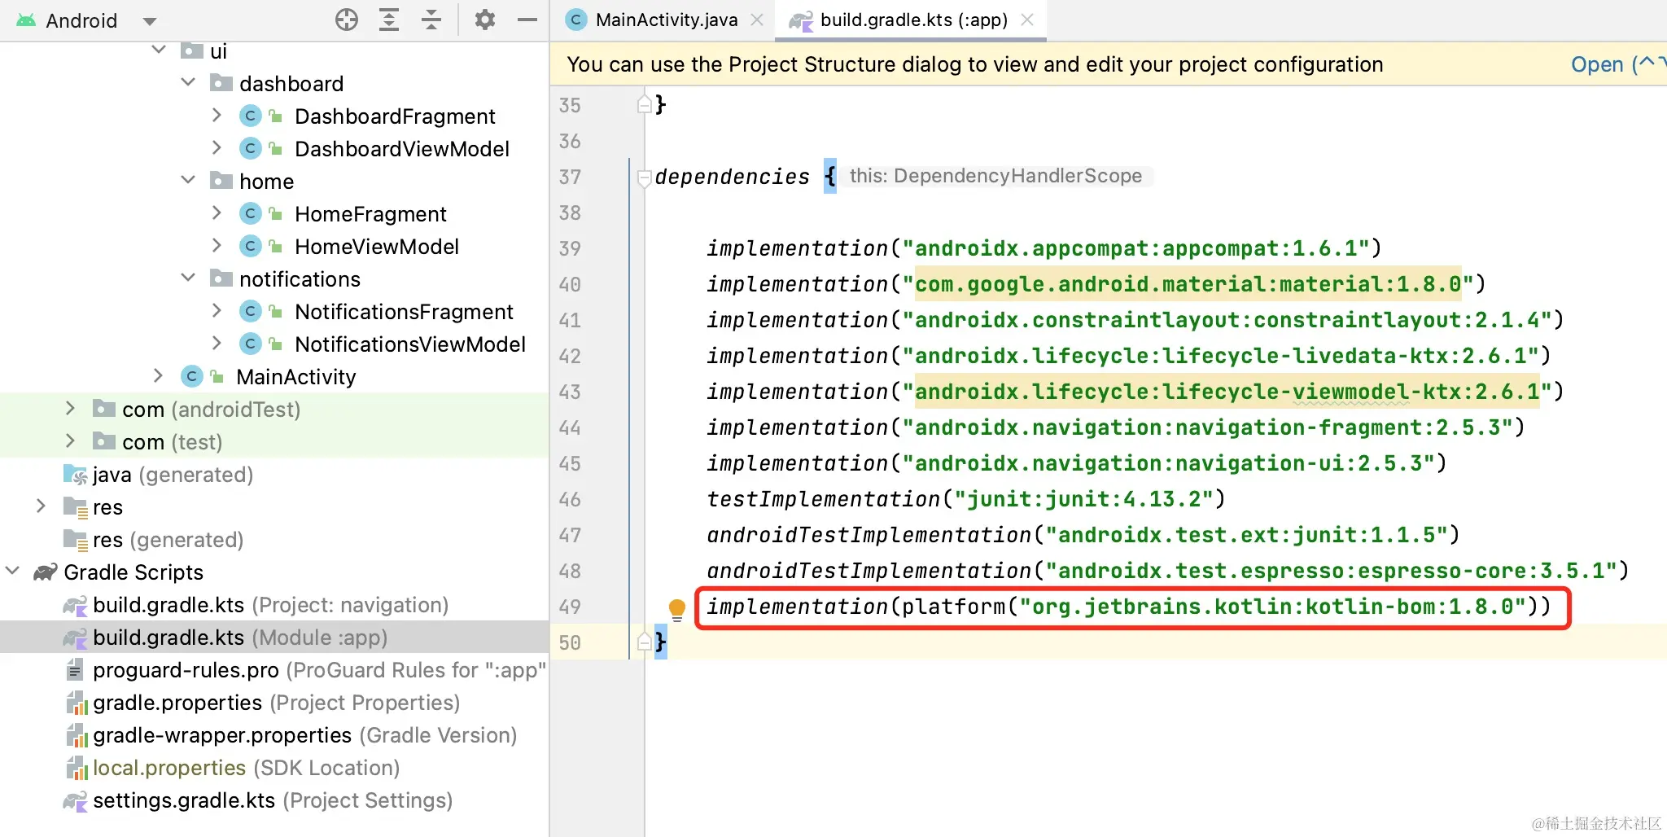Switch to MainActivity.java tab
1667x837 pixels.
point(667,20)
